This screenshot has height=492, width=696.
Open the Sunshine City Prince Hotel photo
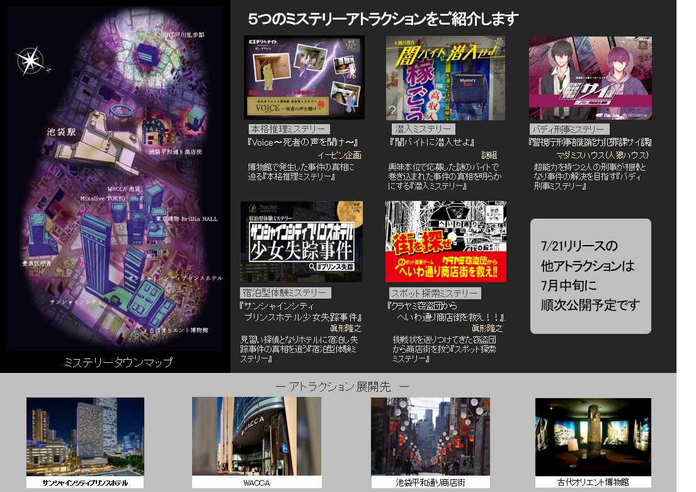click(85, 437)
